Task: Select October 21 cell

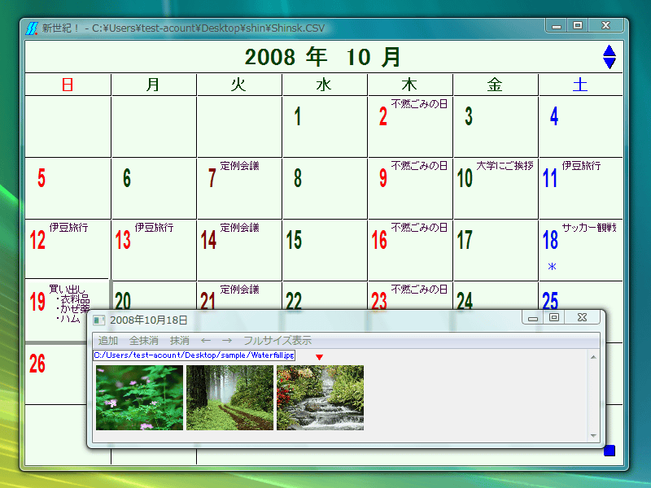Action: click(239, 295)
